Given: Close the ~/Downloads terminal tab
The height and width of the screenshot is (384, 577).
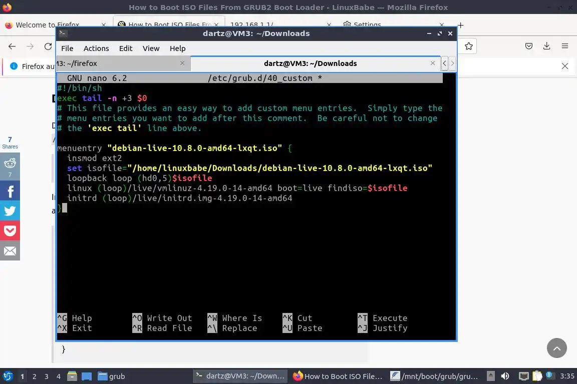Looking at the screenshot, I should click(x=433, y=63).
